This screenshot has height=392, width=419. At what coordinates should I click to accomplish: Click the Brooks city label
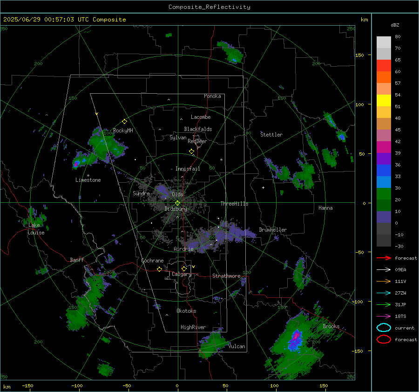click(331, 326)
